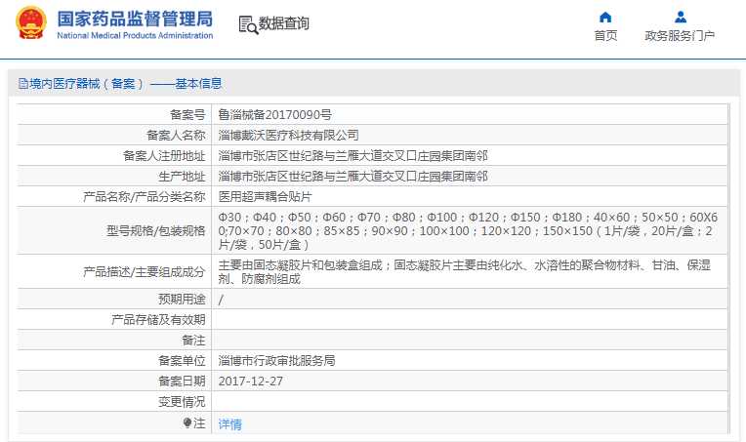
Task: Select the 鲁淄械备20170090号 filing number
Action: [275, 114]
